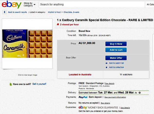Click the Caramilk product image thumbnail

(x=27, y=44)
